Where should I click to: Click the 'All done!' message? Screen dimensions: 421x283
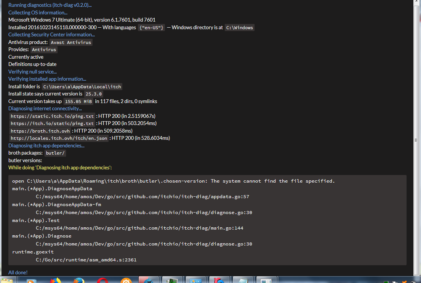tap(18, 272)
